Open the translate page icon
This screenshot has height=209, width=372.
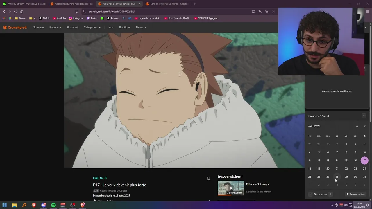click(x=260, y=12)
